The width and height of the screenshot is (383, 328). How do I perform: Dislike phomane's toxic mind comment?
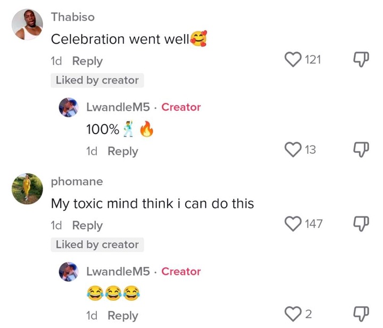tap(361, 224)
